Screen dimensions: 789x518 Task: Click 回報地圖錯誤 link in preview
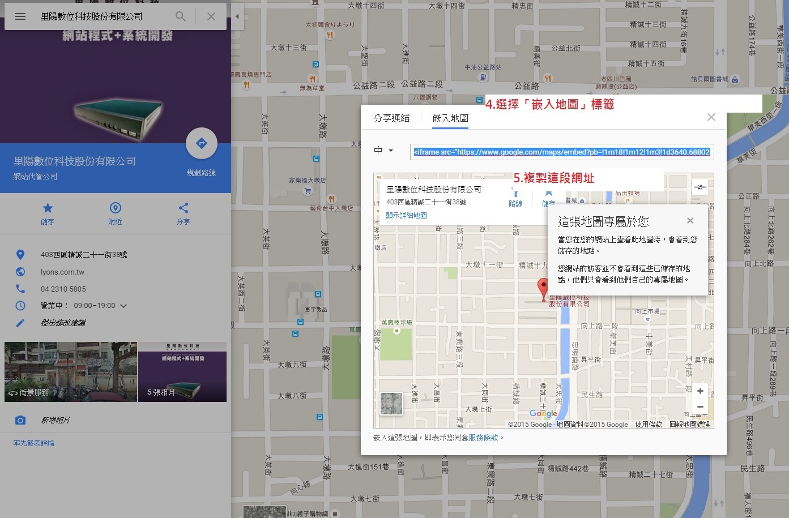pyautogui.click(x=689, y=425)
